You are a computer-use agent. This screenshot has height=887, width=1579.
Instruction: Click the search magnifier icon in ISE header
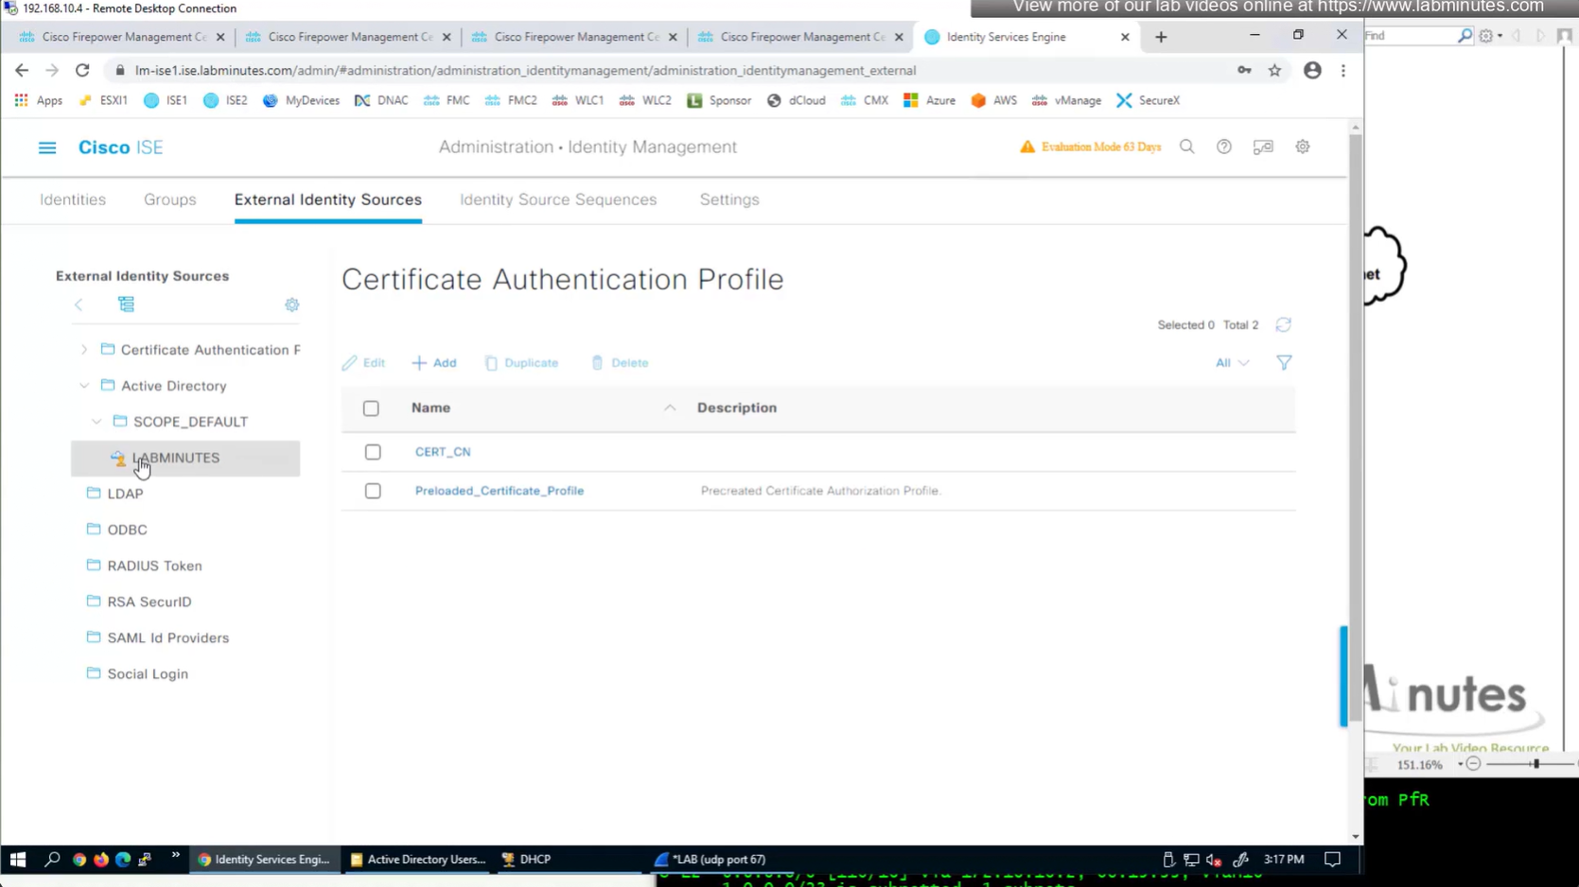coord(1186,148)
